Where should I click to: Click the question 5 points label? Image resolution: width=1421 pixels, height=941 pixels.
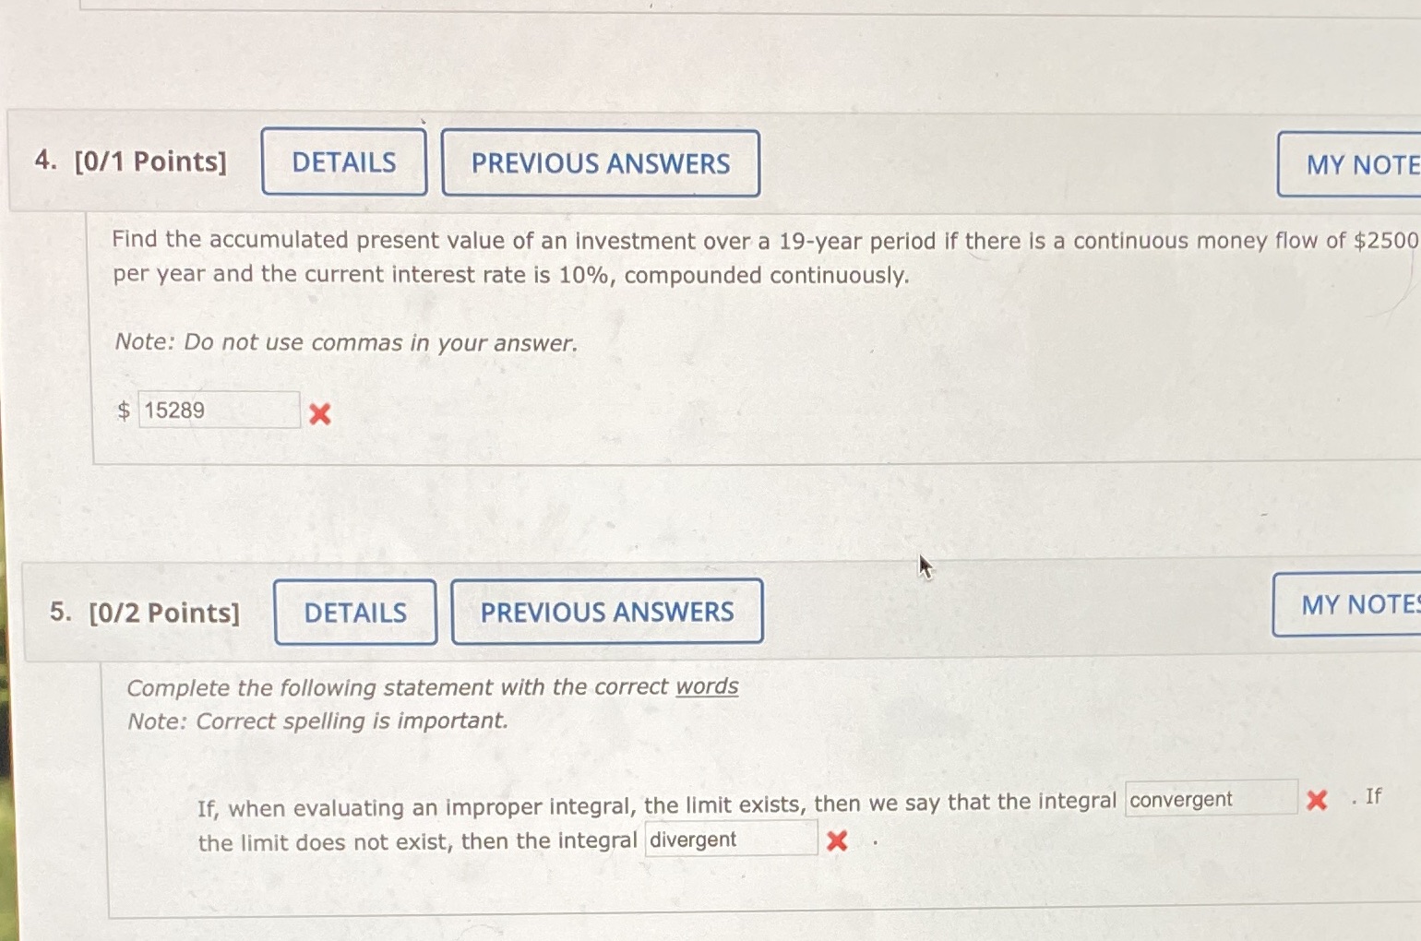(x=163, y=613)
